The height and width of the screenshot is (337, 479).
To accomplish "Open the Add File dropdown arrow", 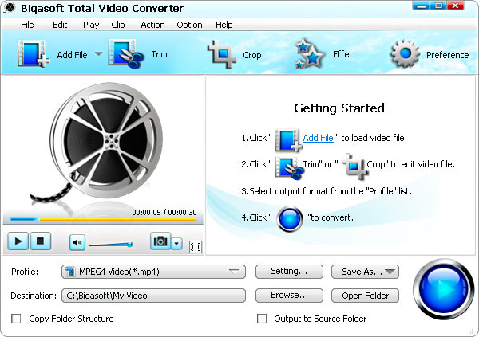I will 98,54.
